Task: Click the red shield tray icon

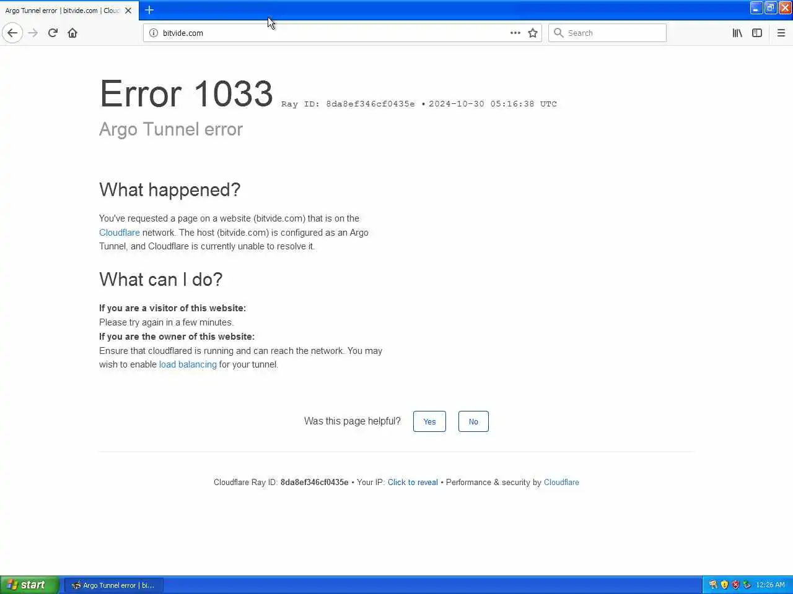Action: point(735,585)
